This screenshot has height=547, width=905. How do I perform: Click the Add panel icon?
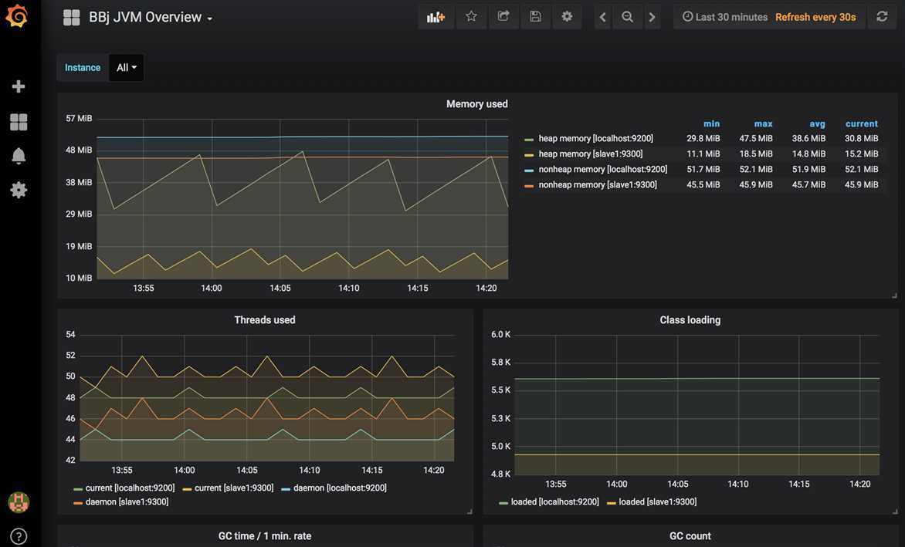tap(436, 17)
